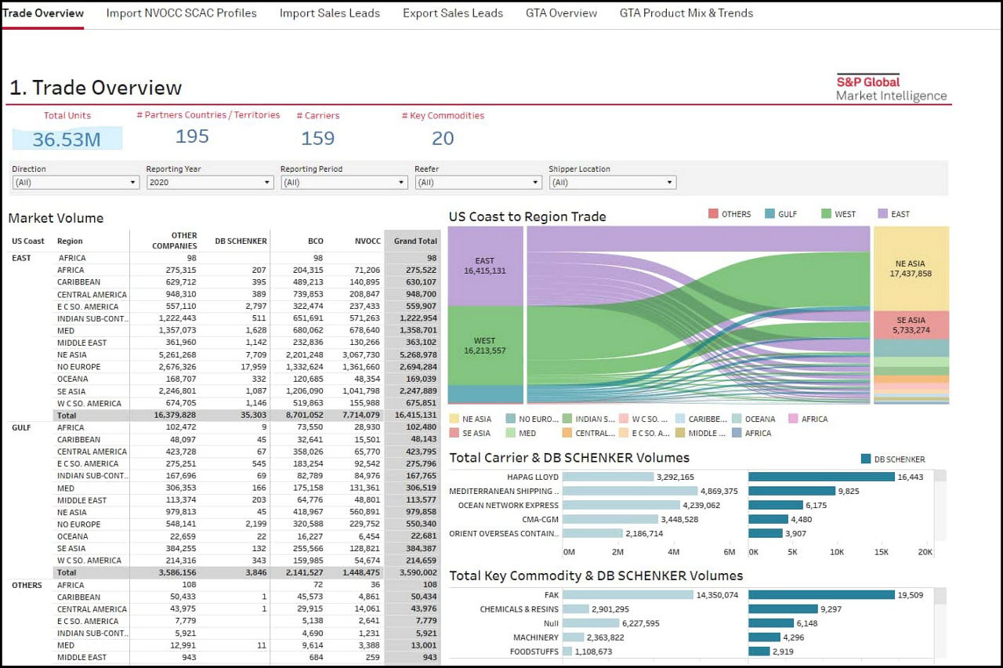Click the FAK DB Schenker bar 19,509
This screenshot has width=1003, height=668.
pos(821,595)
